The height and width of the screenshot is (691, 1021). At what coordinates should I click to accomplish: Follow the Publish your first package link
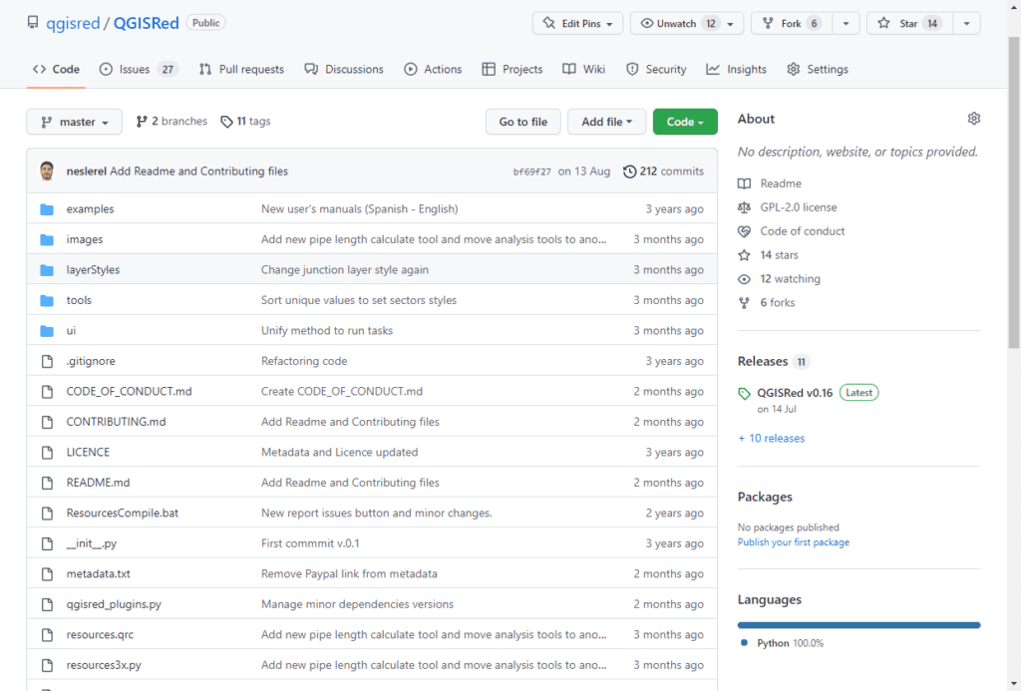click(793, 542)
